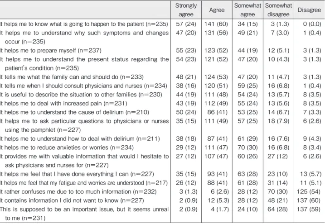Click the 'Disagree' column header
The image size is (325, 224).
[309, 10]
